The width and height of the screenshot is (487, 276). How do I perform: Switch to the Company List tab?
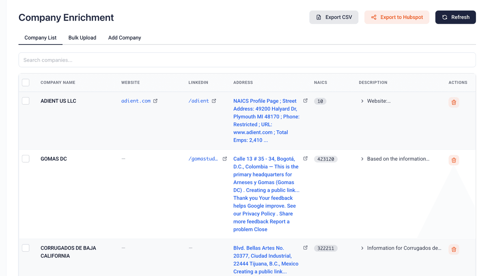tap(41, 38)
